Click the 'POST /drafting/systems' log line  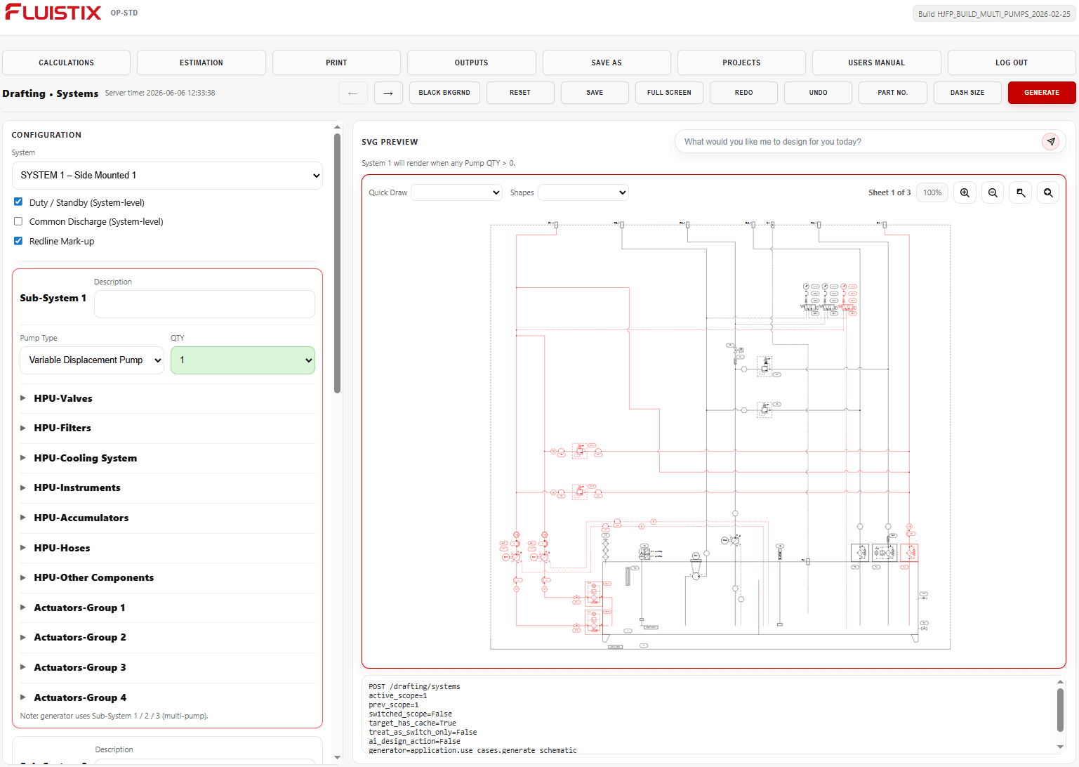pos(414,686)
